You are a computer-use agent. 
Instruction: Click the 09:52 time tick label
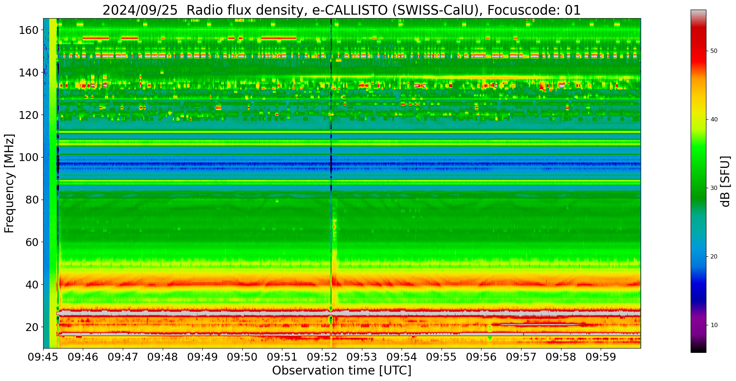point(322,357)
